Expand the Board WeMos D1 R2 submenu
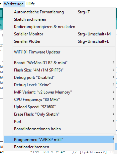Viewport: 121px width, 156px height. point(59,63)
